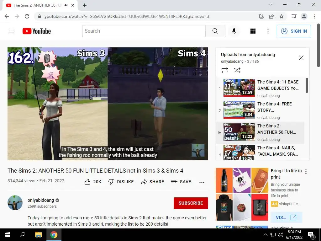Go back using the browser back arrow

(7, 16)
